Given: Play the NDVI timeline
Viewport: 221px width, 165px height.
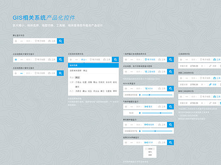Looking at the screenshot, I should pos(140,95).
